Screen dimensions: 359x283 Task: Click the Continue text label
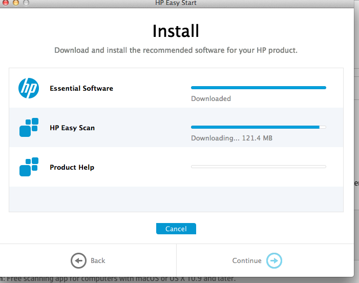coord(247,261)
